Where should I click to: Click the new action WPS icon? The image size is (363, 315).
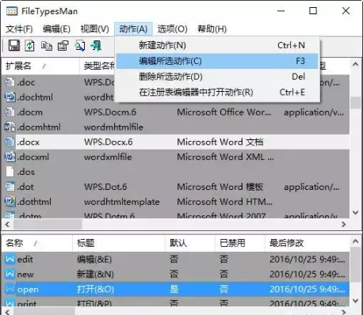(10, 274)
